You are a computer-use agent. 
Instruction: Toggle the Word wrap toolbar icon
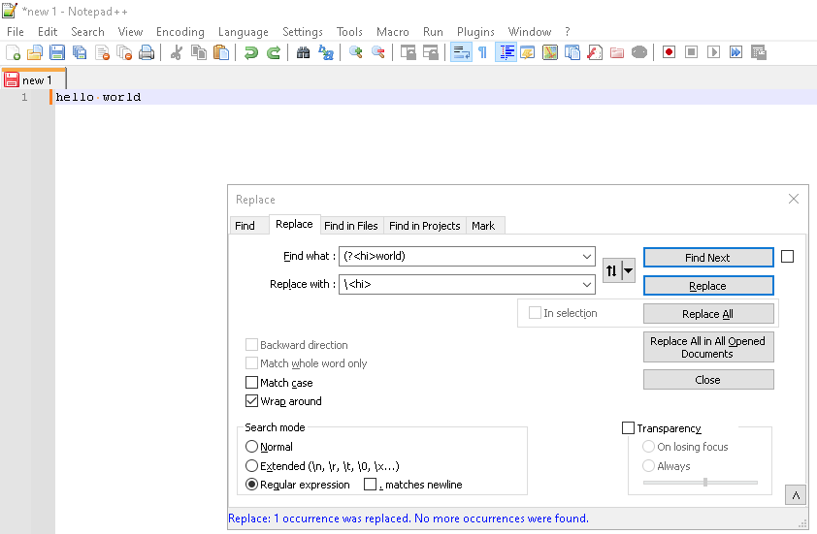[461, 52]
